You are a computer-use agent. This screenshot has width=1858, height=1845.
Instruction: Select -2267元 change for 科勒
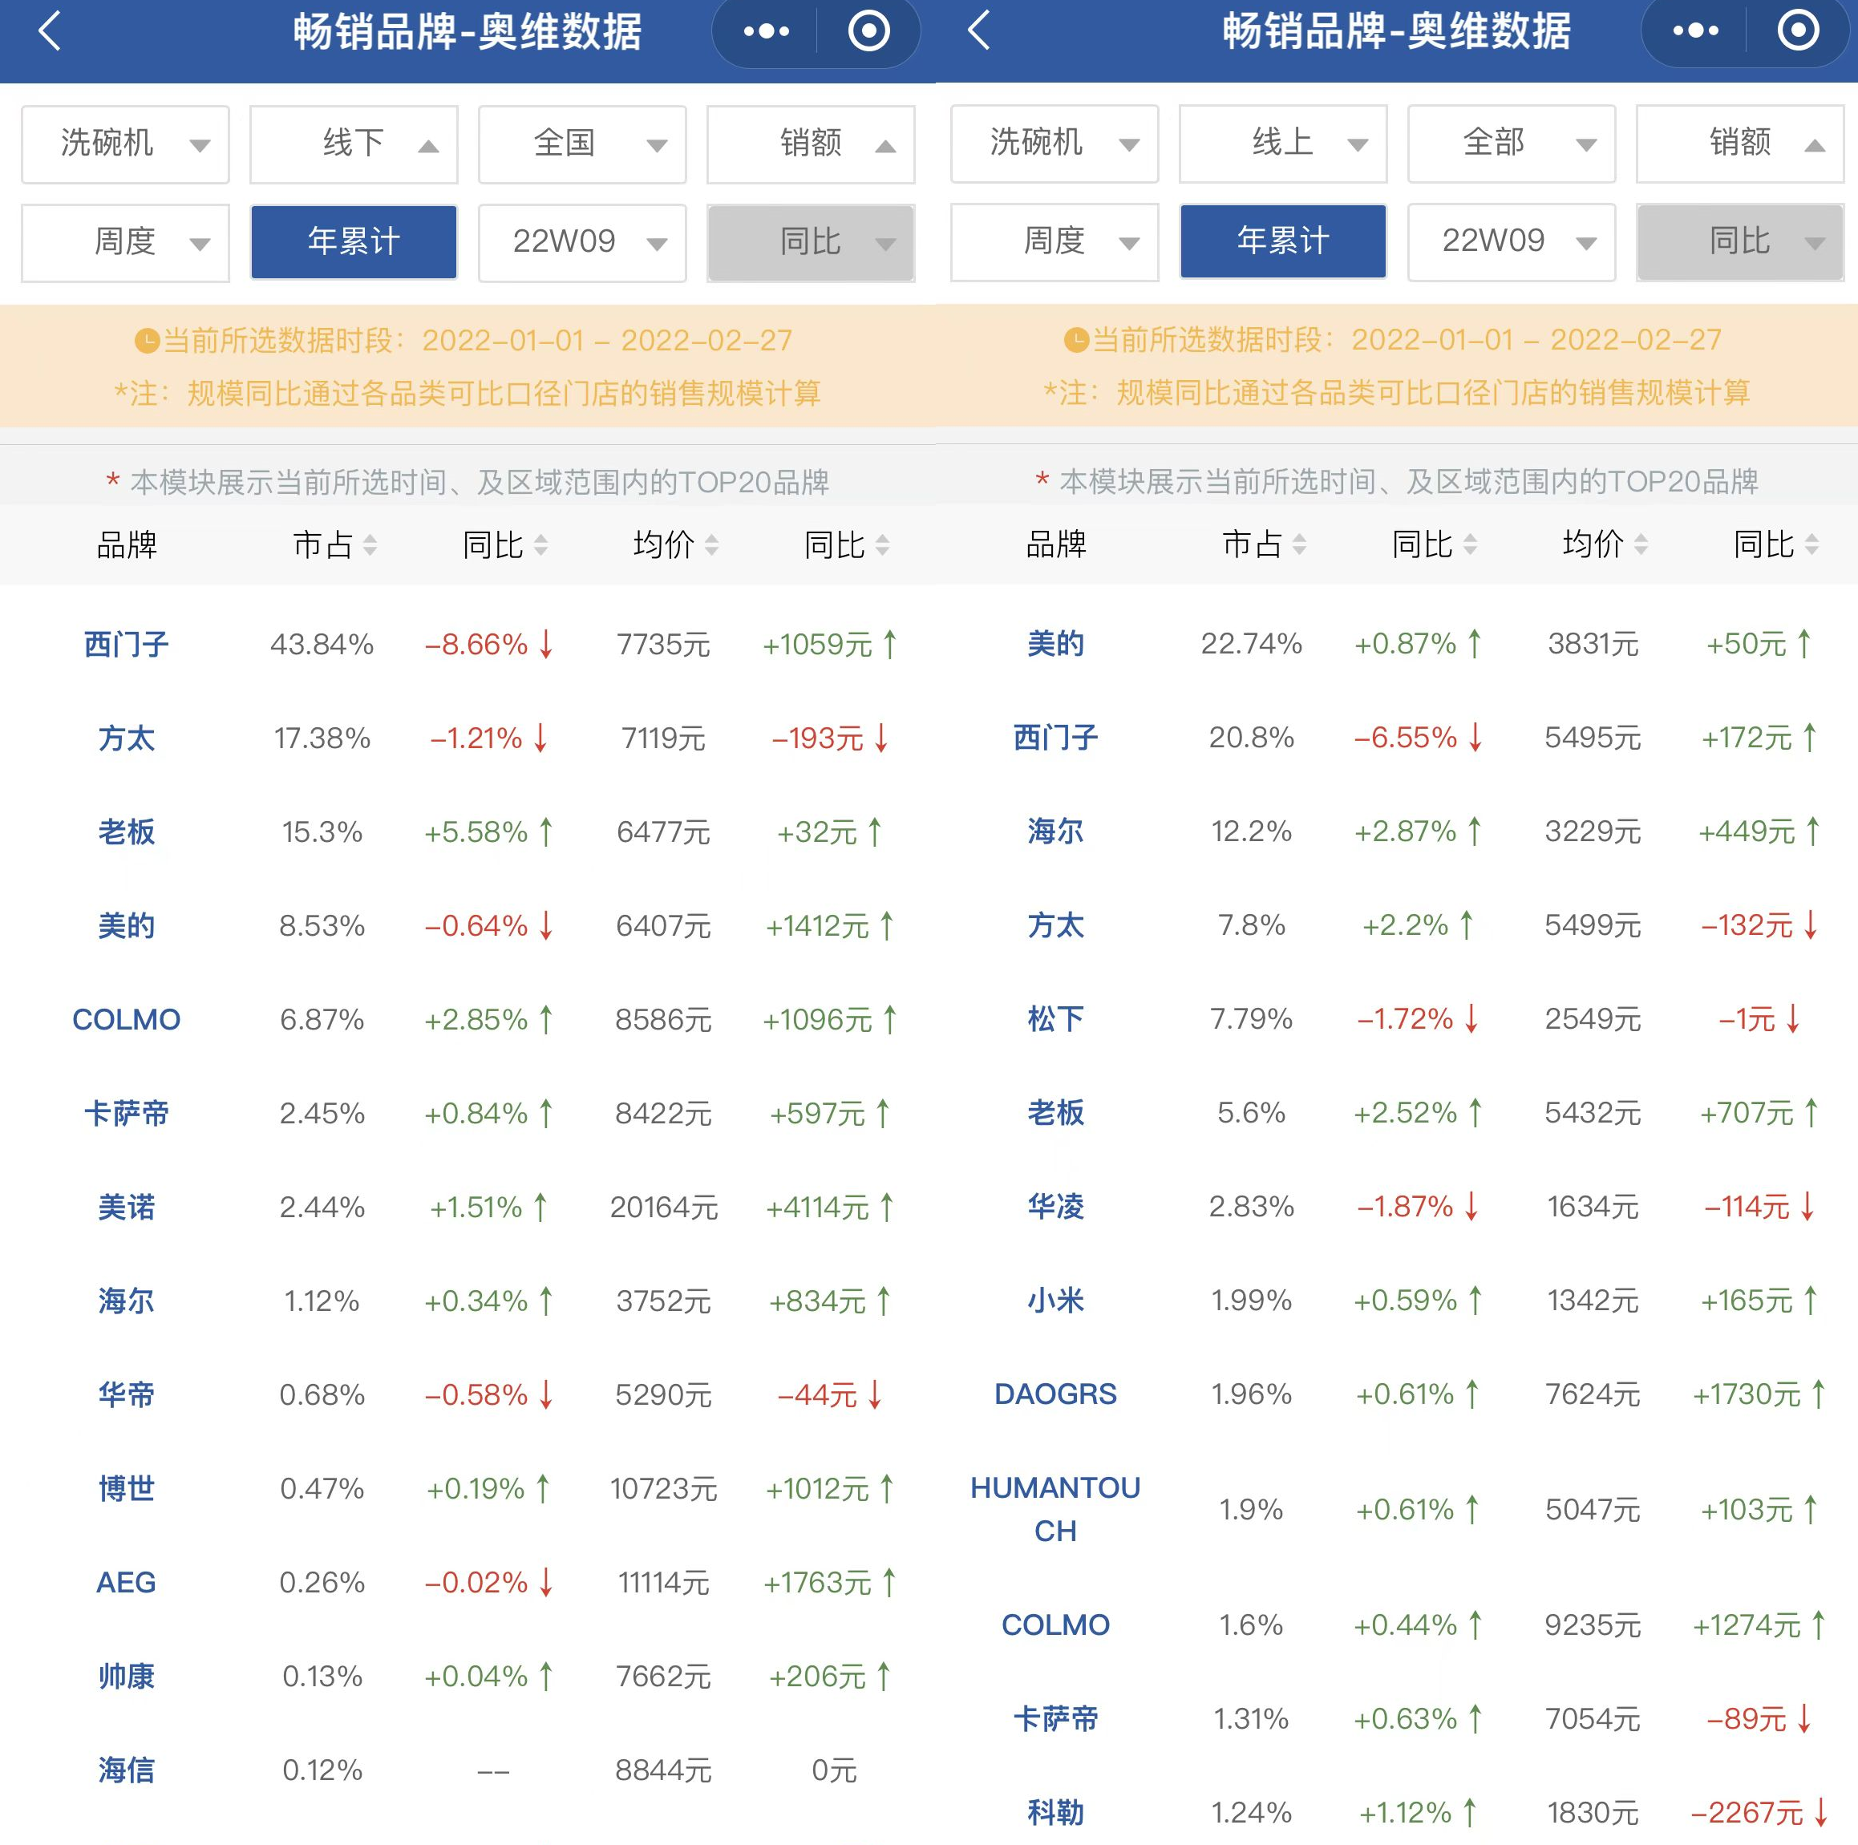point(1758,1812)
